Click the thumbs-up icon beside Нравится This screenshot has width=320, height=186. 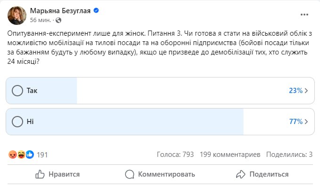(x=40, y=174)
